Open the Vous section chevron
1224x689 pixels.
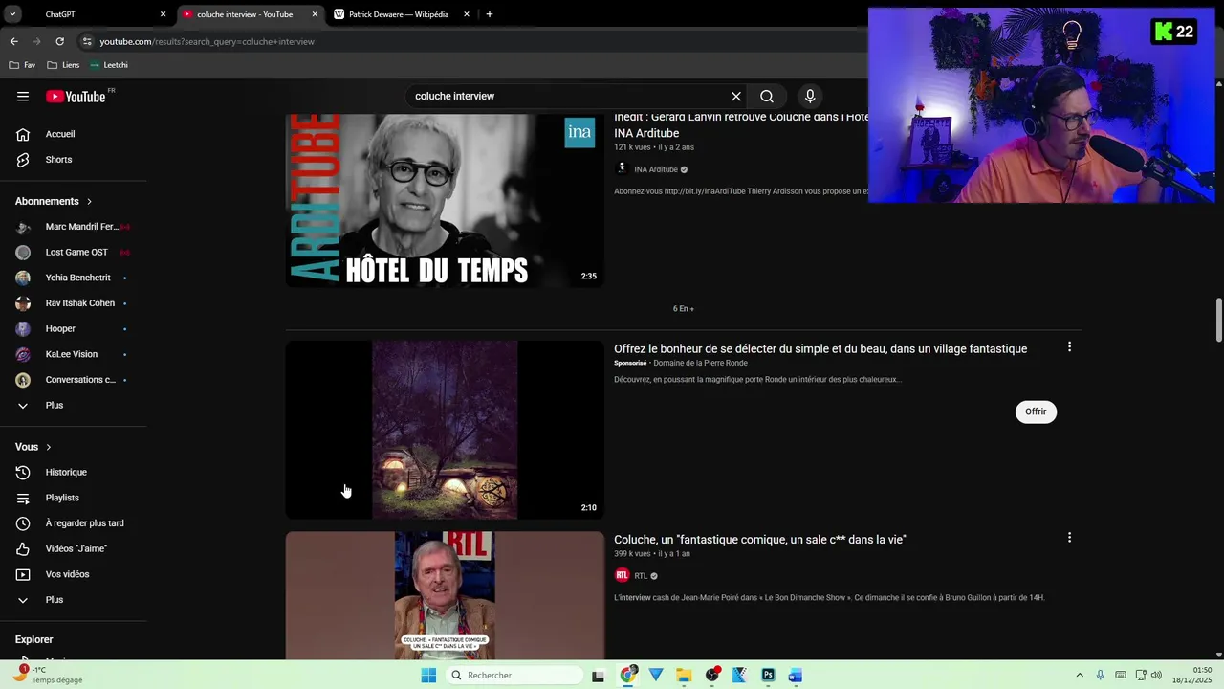click(x=48, y=447)
